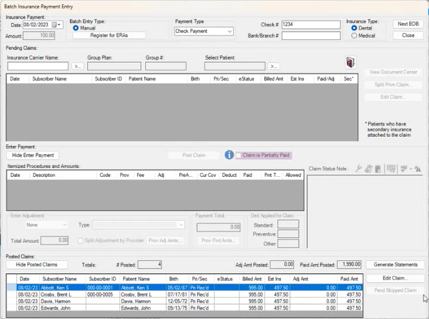Click the select patient search button

point(273,66)
